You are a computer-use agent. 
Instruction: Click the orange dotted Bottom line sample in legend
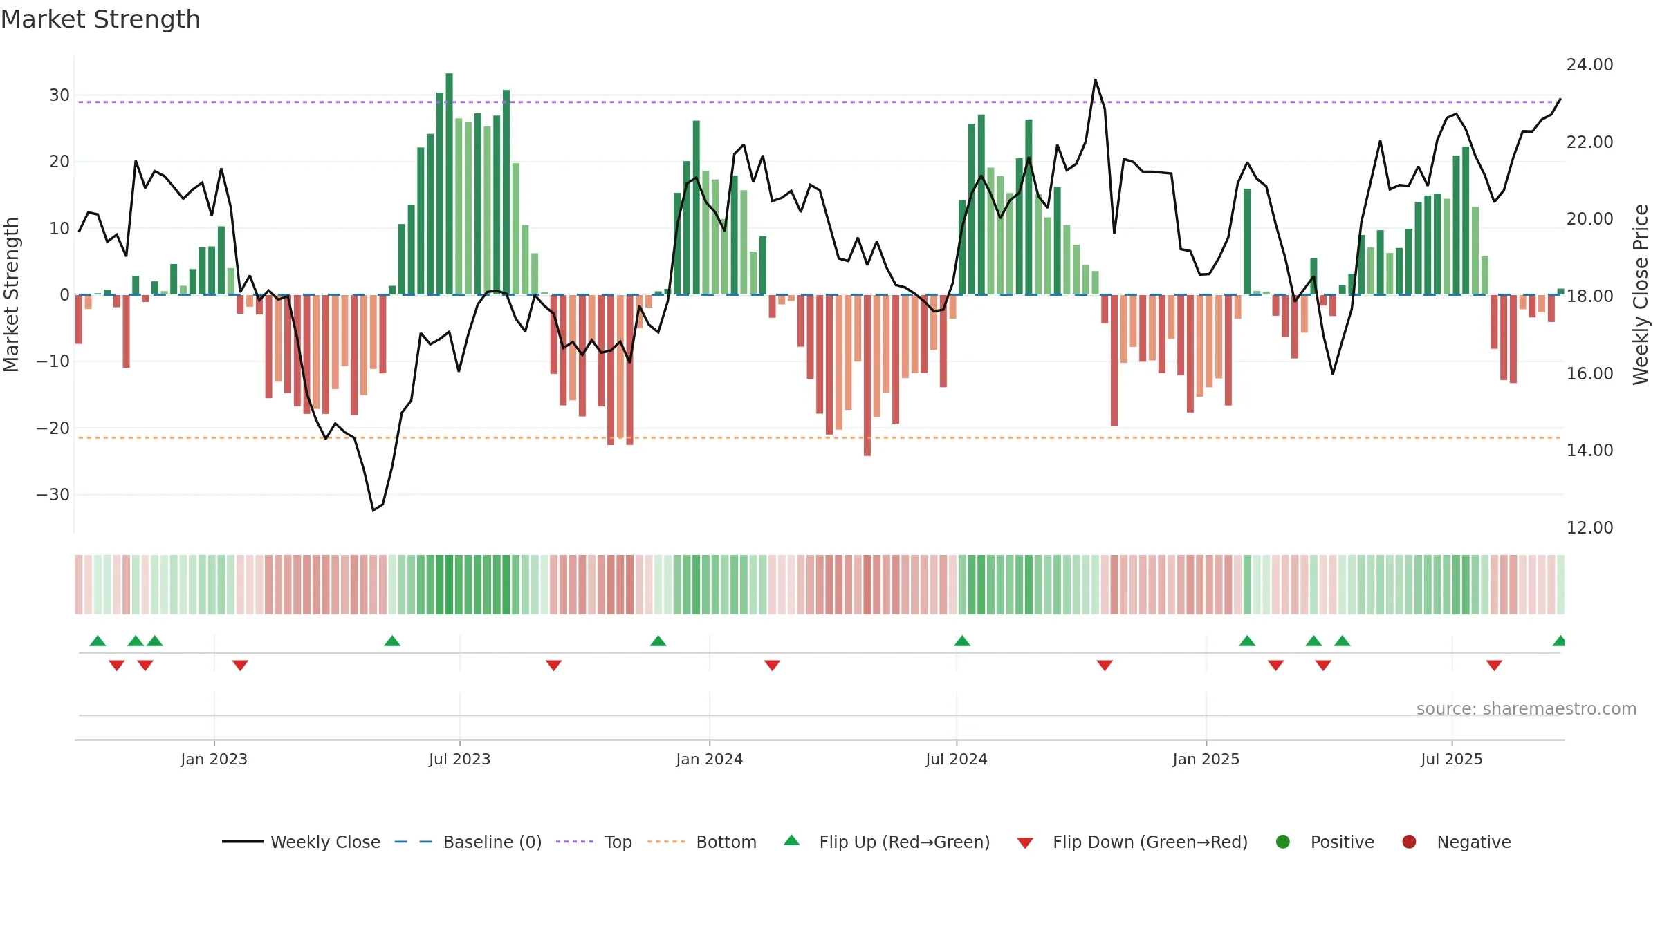pyautogui.click(x=666, y=842)
